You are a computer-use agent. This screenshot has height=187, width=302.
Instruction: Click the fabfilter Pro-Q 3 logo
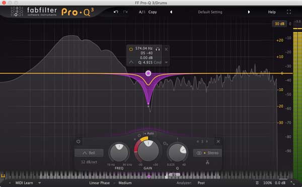52,12
